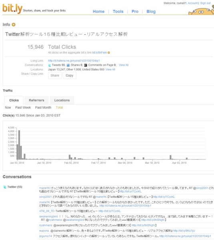This screenshot has width=214, height=240.
Task: Click the Shares icon in Conversations row
Action: [x=68, y=65]
